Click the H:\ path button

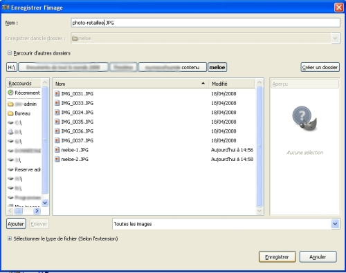tap(12, 67)
